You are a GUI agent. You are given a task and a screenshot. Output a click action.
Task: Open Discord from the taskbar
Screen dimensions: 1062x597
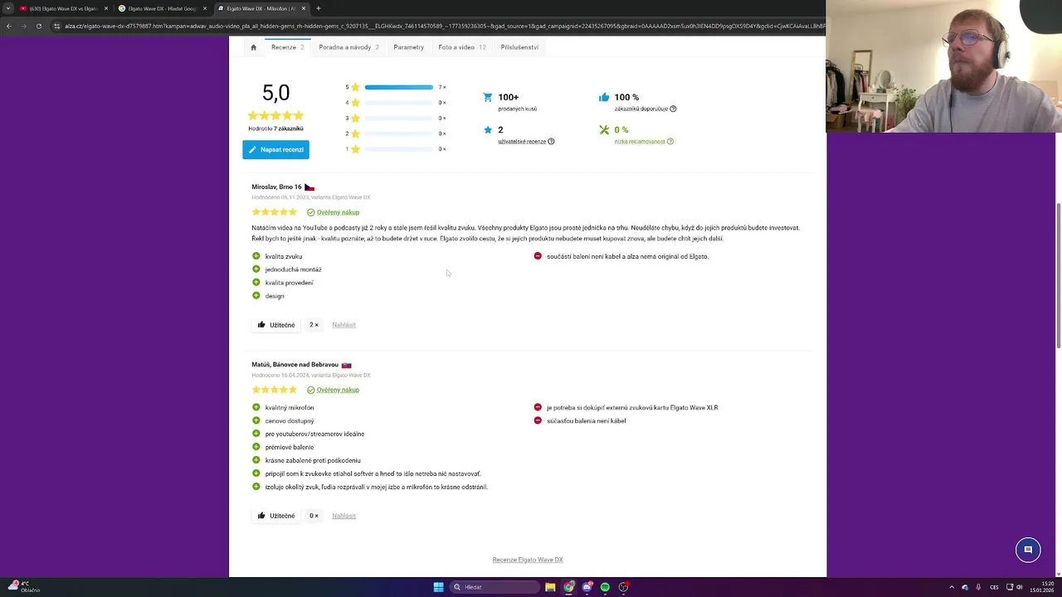tap(587, 587)
